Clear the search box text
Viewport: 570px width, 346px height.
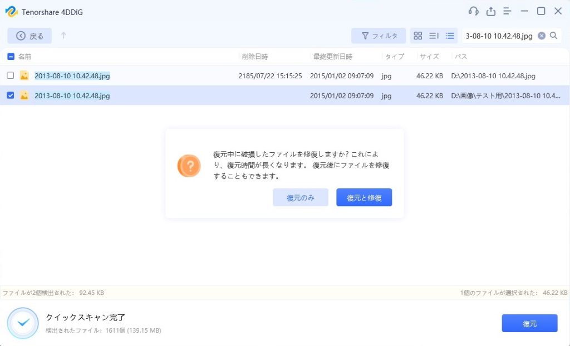tap(542, 36)
